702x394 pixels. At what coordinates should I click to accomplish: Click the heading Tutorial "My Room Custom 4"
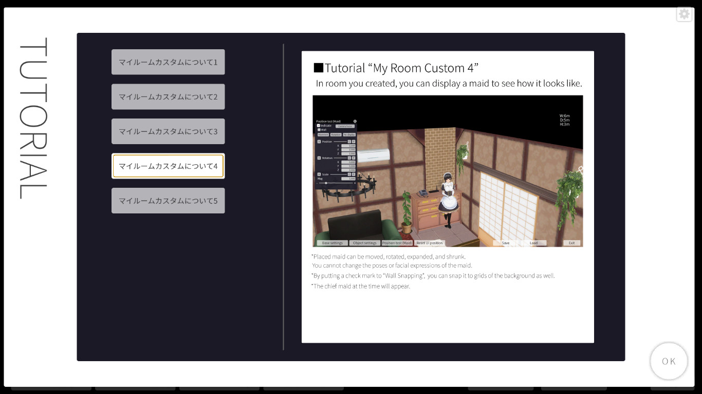point(396,68)
